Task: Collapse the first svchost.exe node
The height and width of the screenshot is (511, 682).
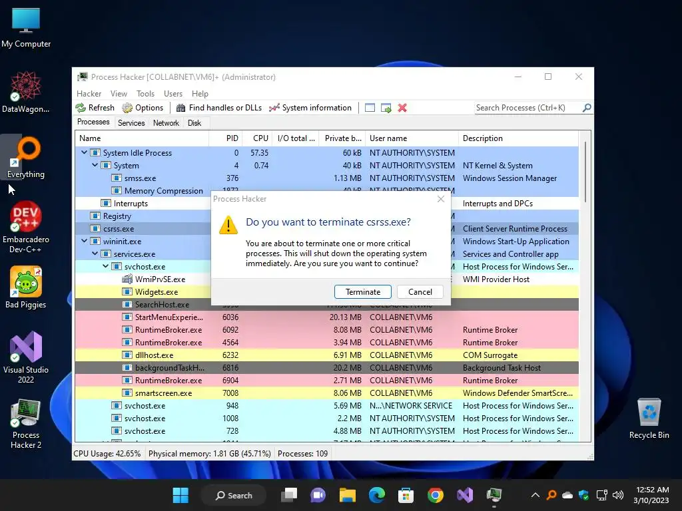Action: 105,266
